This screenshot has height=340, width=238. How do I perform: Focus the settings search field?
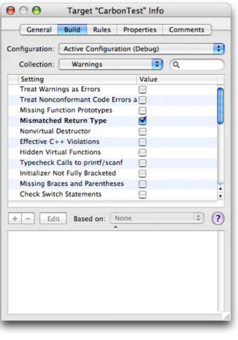click(x=197, y=65)
